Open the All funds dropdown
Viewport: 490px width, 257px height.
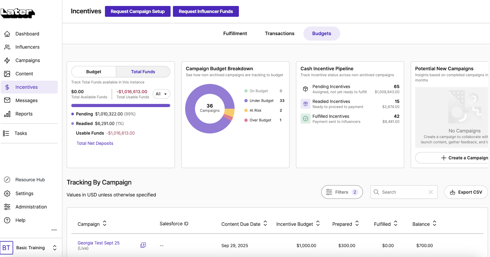point(161,94)
